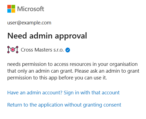
Task: Click the Cross Masters s.r.o. publisher name
Action: (x=42, y=50)
